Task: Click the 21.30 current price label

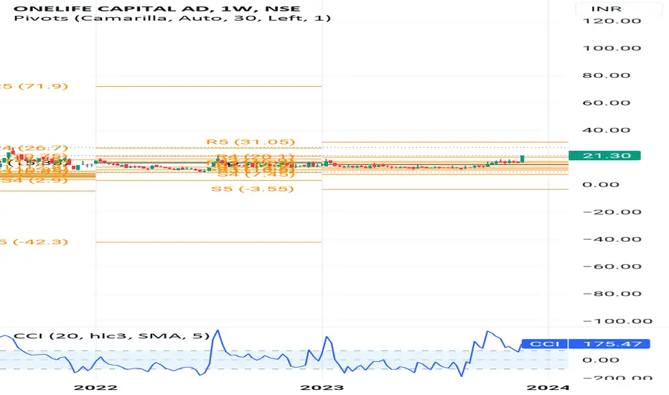Action: pyautogui.click(x=604, y=155)
